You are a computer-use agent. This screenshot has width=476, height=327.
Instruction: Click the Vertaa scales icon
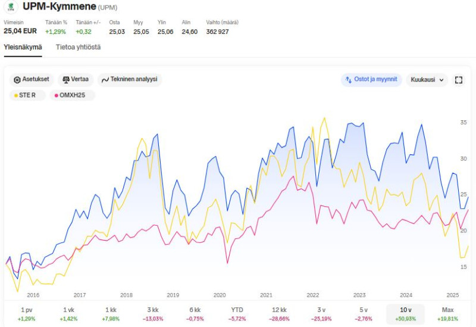[66, 80]
